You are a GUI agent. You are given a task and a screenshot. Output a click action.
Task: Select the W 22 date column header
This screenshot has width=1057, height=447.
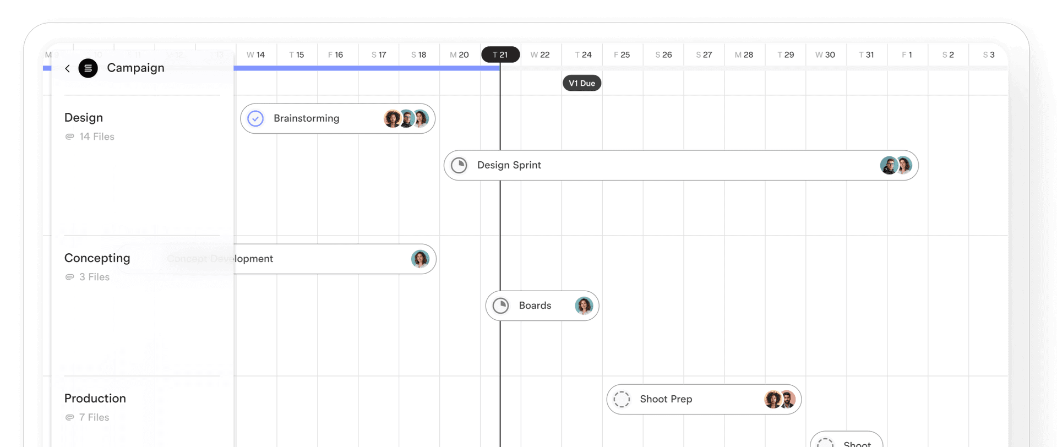click(540, 54)
